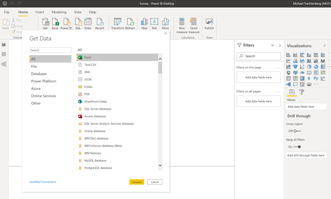Screen dimensions: 331x199
Task: Select Power Platform category
Action: point(50,81)
